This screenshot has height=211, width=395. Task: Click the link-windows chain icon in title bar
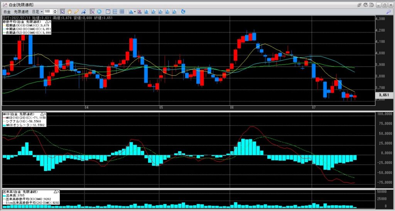360,5
